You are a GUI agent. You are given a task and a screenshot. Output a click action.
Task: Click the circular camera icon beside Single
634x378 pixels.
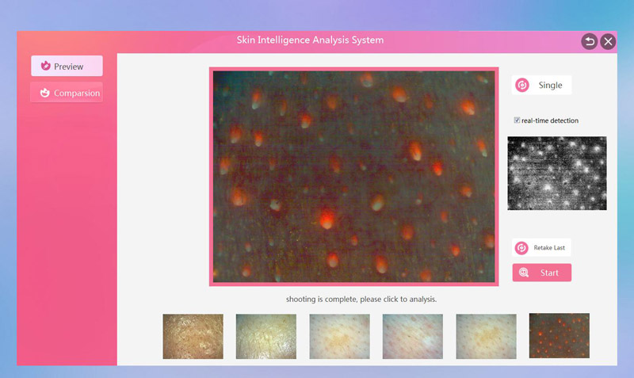pos(522,85)
